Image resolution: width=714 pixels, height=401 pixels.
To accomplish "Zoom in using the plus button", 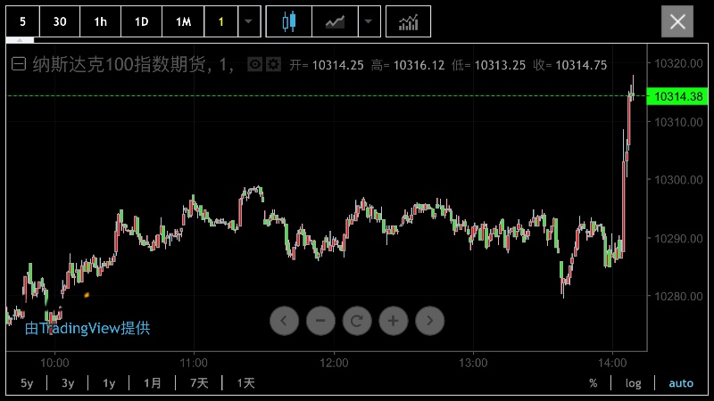I will point(393,321).
